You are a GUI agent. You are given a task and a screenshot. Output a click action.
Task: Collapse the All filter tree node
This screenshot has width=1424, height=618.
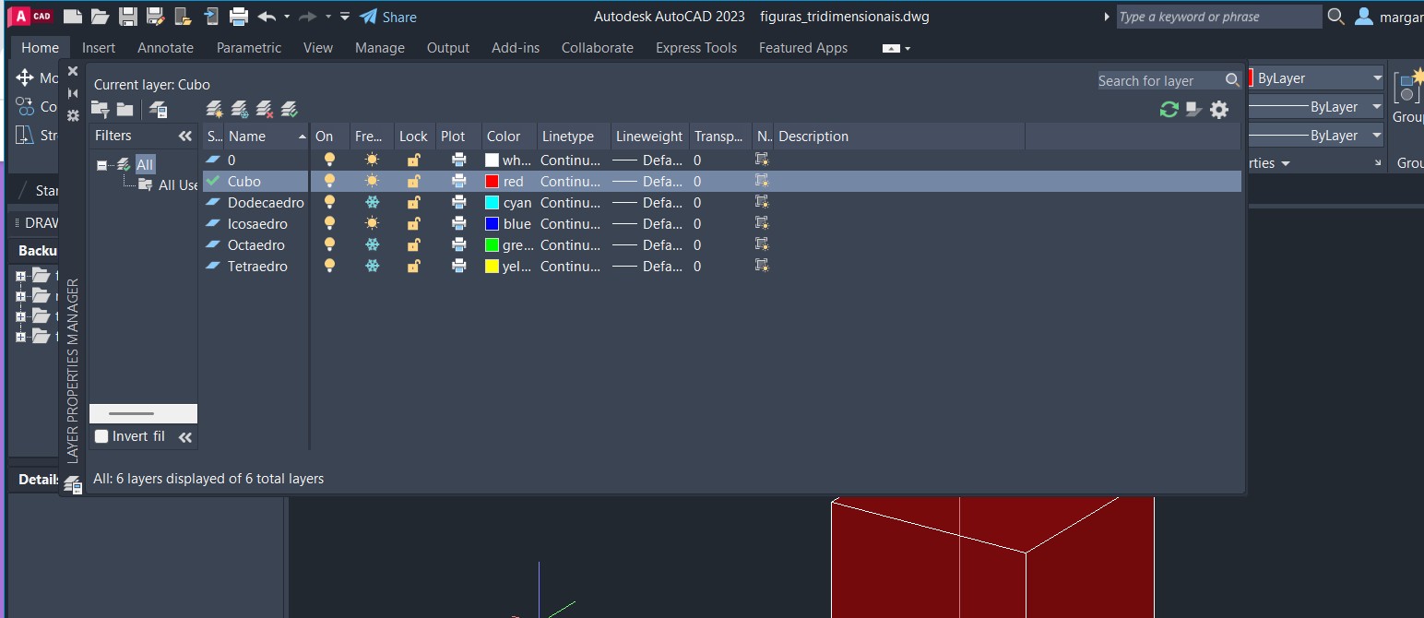[101, 165]
